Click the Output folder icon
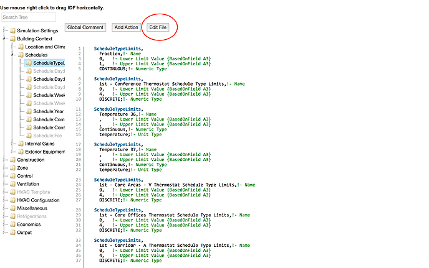 pyautogui.click(x=12, y=233)
